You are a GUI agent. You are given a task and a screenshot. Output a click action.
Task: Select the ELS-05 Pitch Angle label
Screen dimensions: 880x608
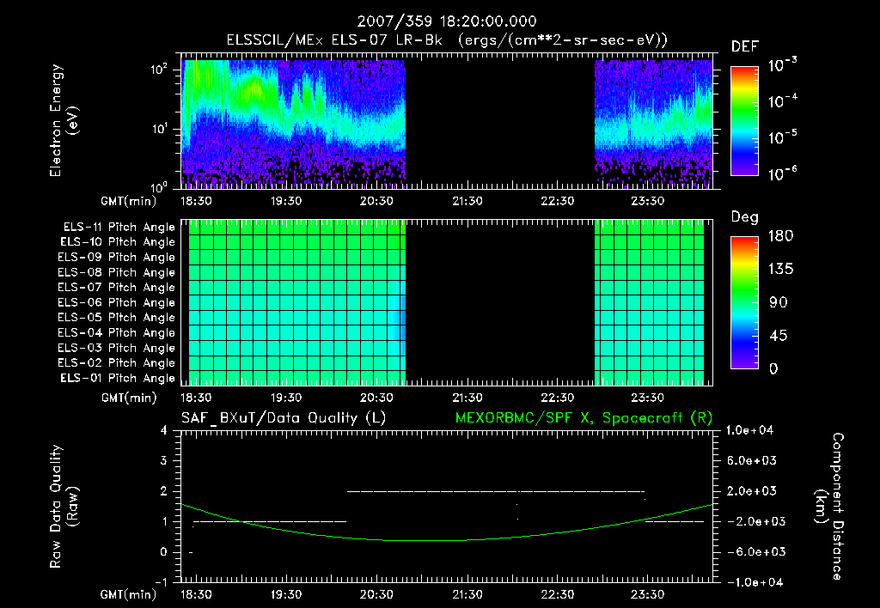point(117,318)
